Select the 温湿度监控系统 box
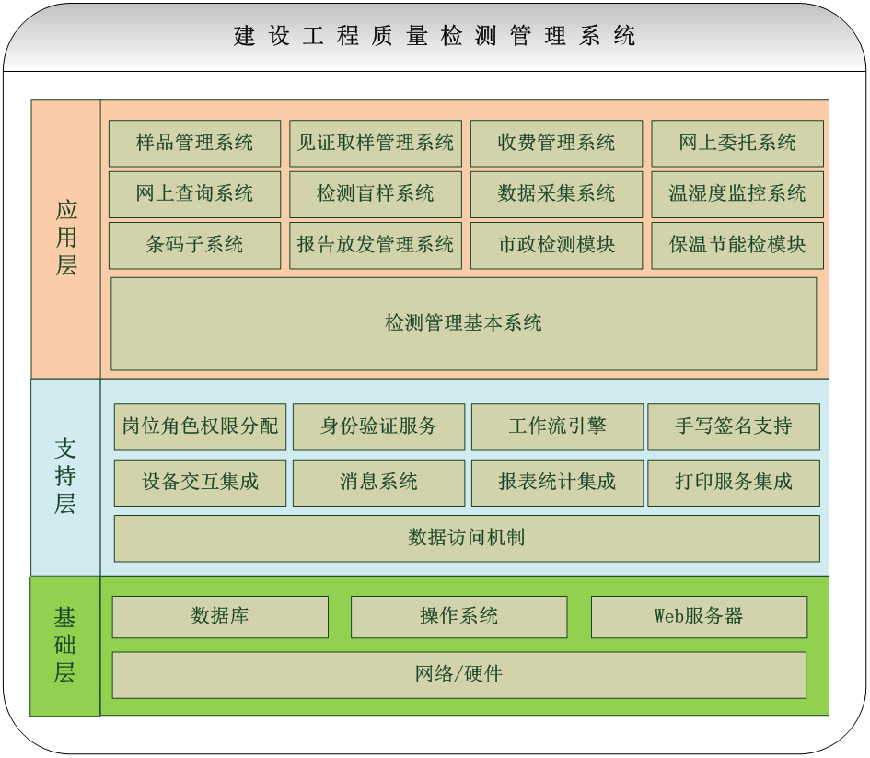 [737, 194]
